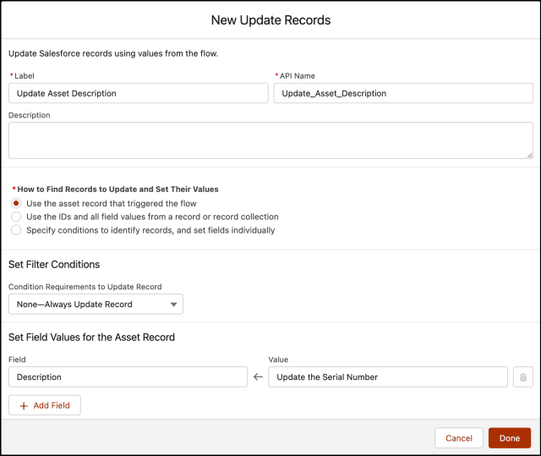This screenshot has height=456, width=541.
Task: Click the plus icon on Add Field
Action: [23, 406]
